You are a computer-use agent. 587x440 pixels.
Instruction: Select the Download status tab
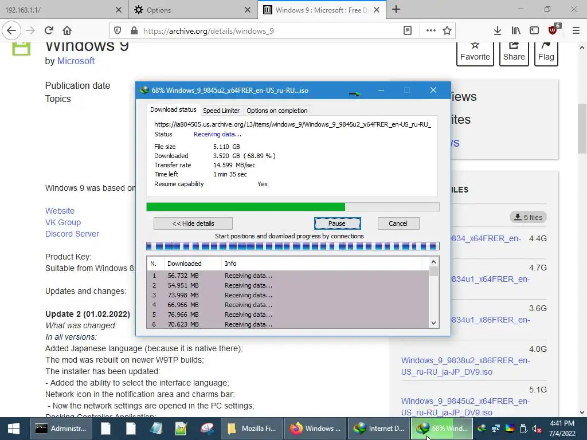click(x=173, y=109)
